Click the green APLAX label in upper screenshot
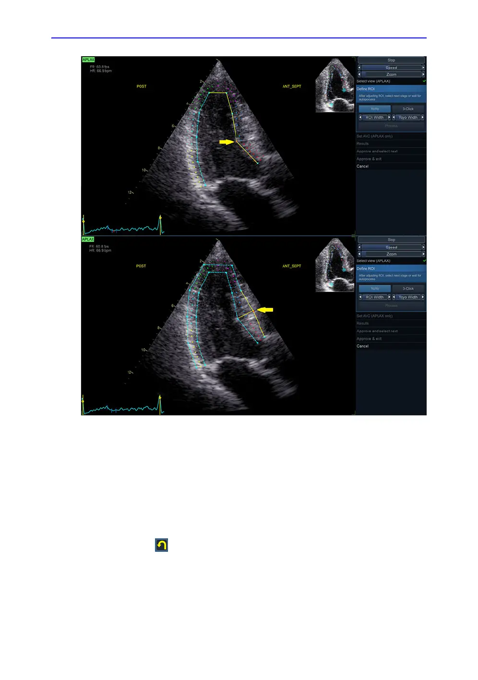Viewport: 478px width, 680px height. [88, 60]
